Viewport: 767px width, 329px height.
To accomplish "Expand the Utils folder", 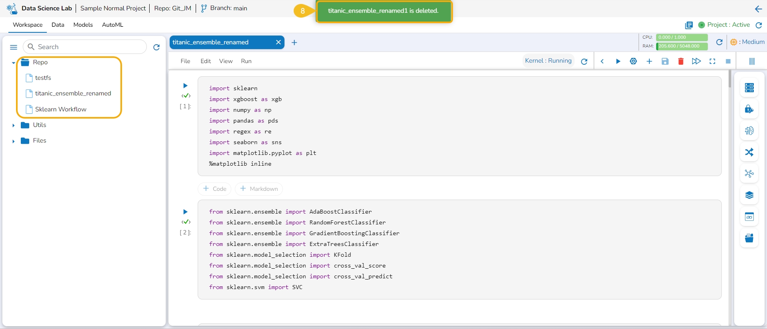I will 14,125.
